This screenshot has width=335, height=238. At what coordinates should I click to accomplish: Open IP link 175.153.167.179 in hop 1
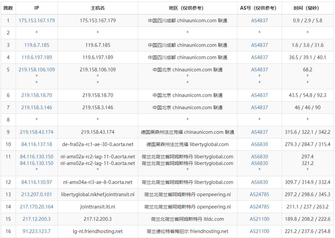coord(37,21)
